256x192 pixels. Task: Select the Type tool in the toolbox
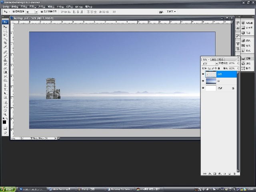tap(5, 89)
